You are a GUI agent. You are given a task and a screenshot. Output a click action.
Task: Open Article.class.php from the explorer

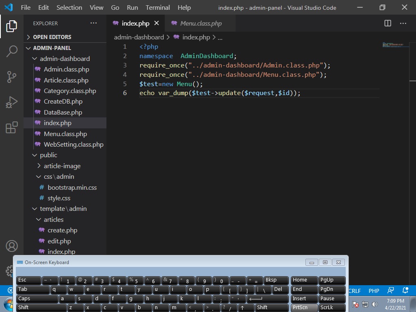tap(66, 80)
